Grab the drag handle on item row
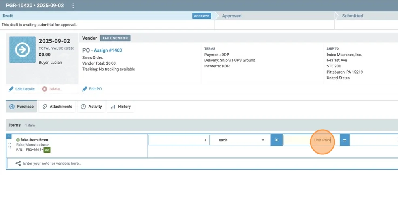Image resolution: width=398 pixels, height=202 pixels. (10, 146)
